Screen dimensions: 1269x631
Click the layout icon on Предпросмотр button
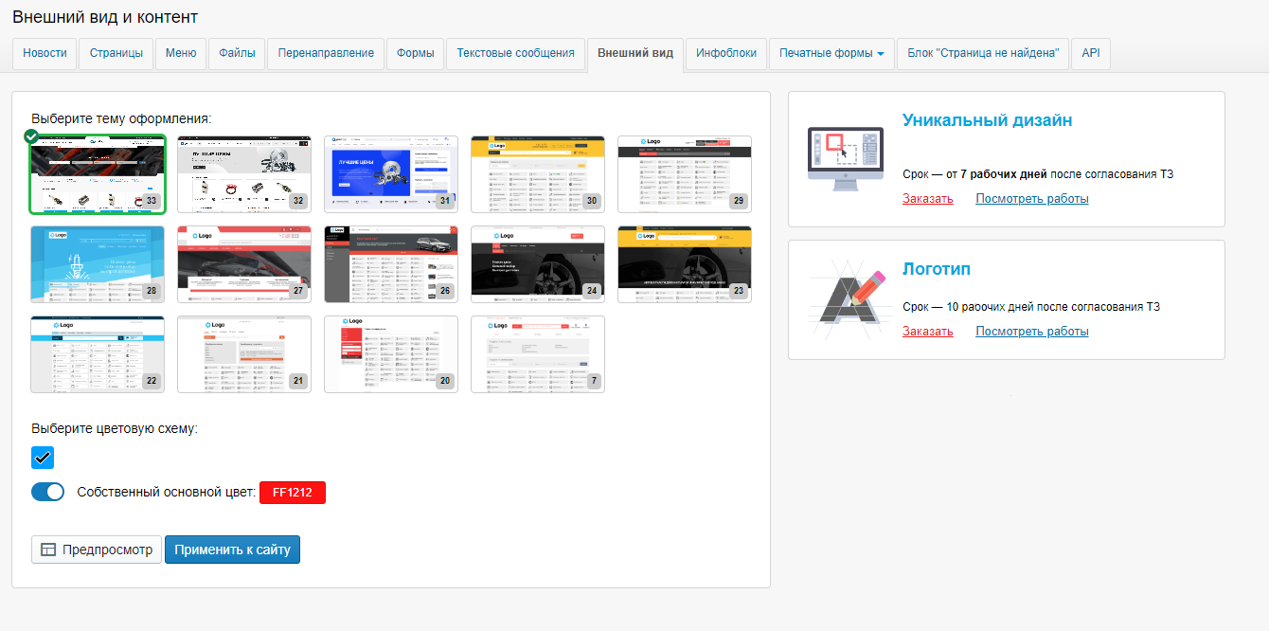point(47,550)
